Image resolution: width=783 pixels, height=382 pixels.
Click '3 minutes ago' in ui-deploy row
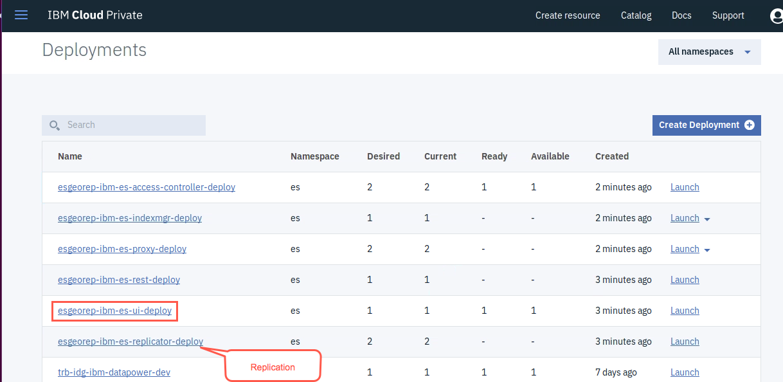[624, 311]
